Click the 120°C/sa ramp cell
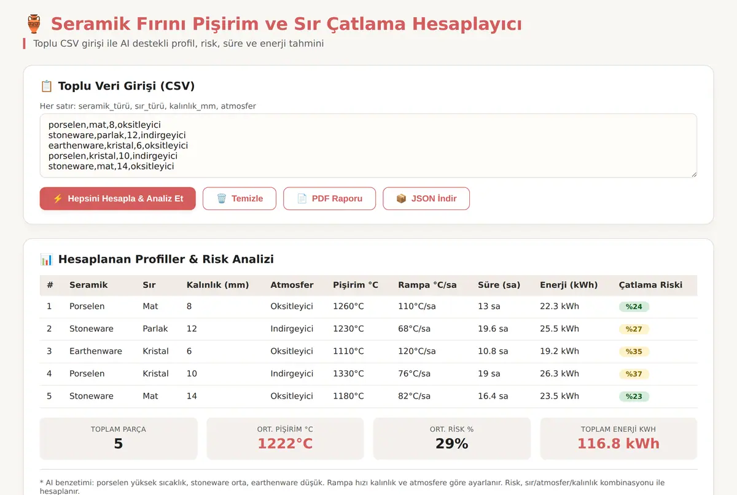This screenshot has height=495, width=737. pyautogui.click(x=417, y=351)
